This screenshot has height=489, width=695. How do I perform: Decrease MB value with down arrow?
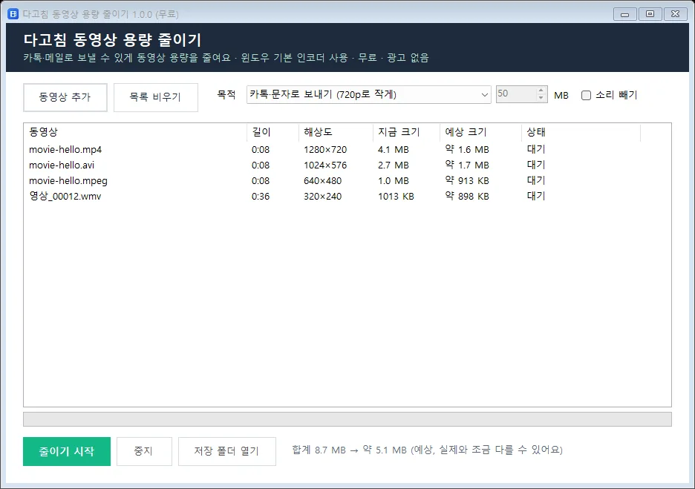[x=541, y=99]
